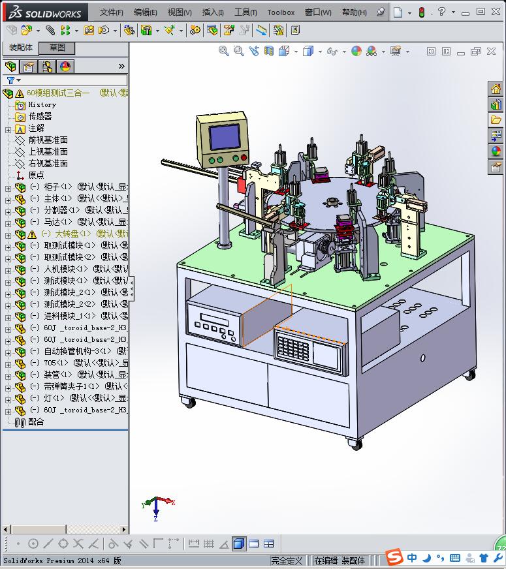
Task: Expand the 柜子<1> tree node
Action: coord(8,189)
